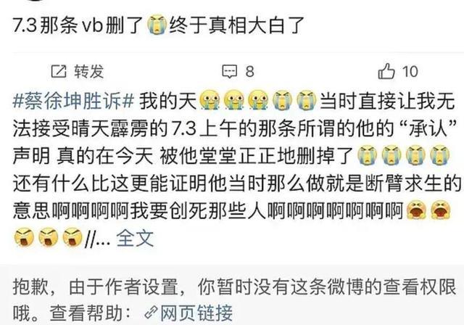Tap the like count 10
Image resolution: width=464 pixels, height=325 pixels.
click(410, 72)
